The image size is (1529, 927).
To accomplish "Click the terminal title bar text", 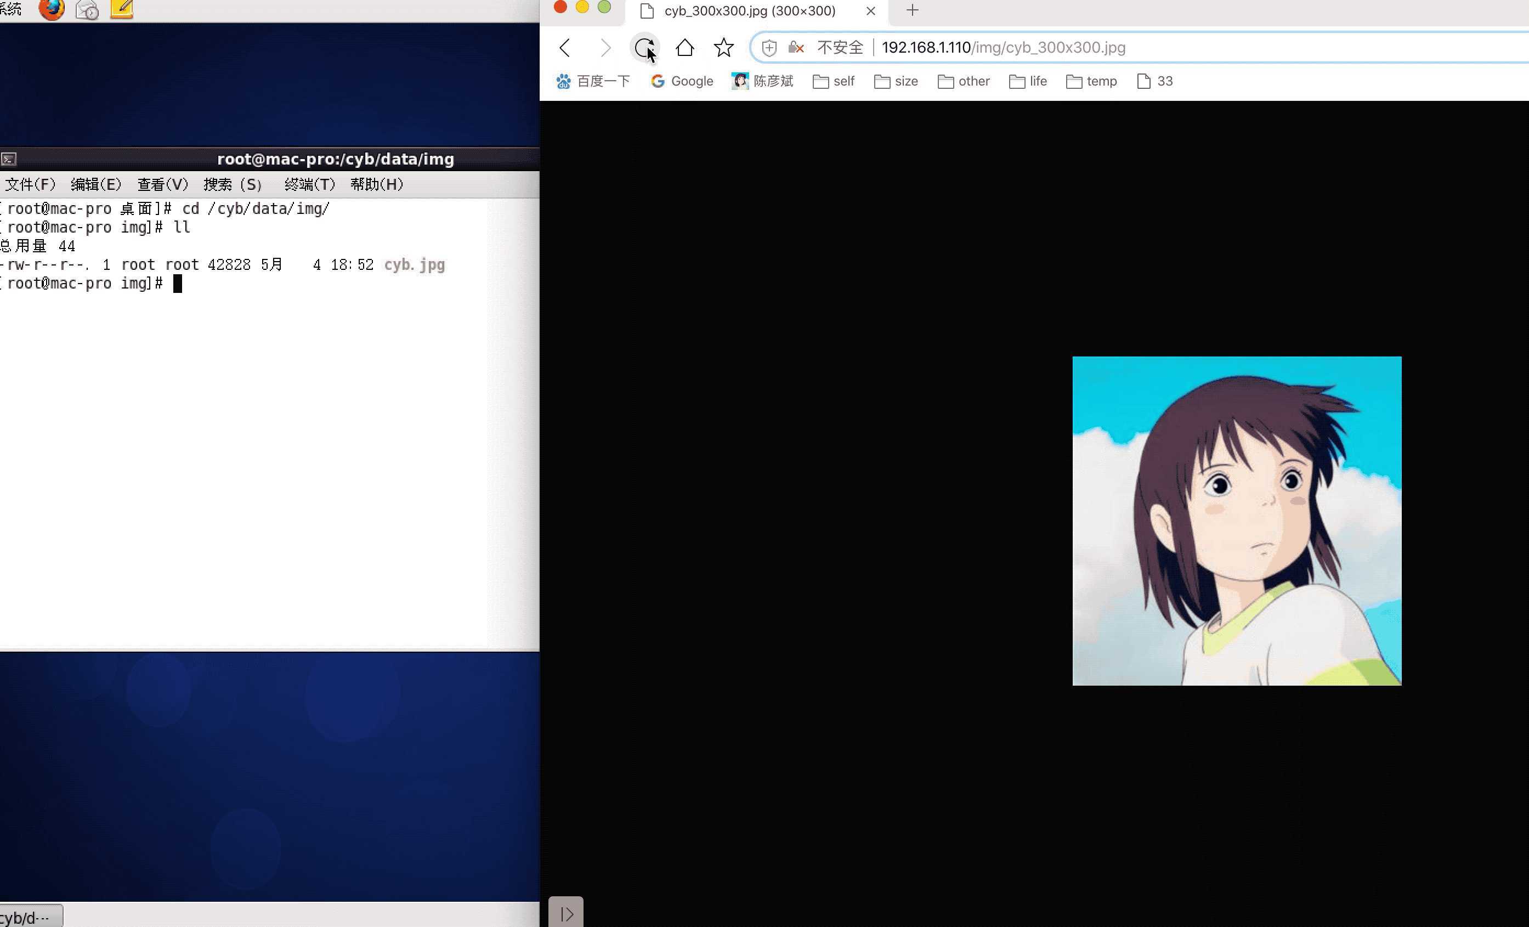I will (x=336, y=160).
